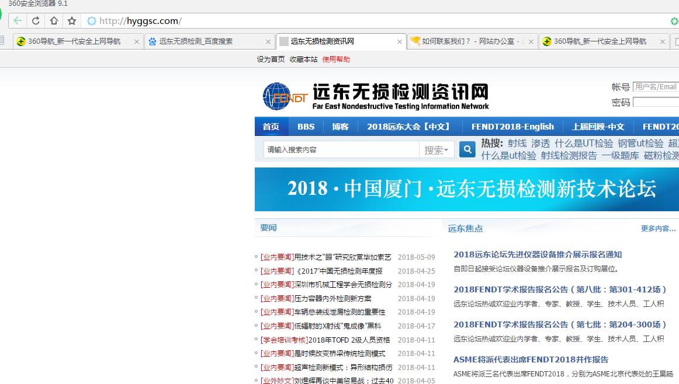Image resolution: width=679 pixels, height=384 pixels.
Task: Open 2018远东论坛先进仪器设备推介展示报名通知
Action: 538,254
